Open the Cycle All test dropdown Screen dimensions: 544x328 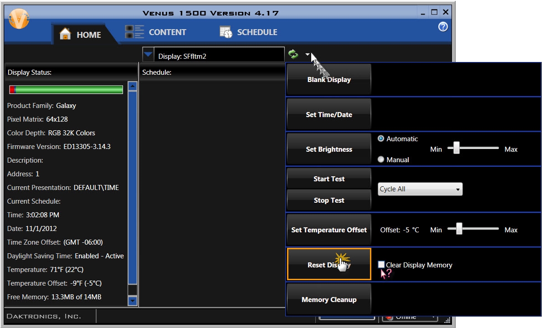[420, 189]
